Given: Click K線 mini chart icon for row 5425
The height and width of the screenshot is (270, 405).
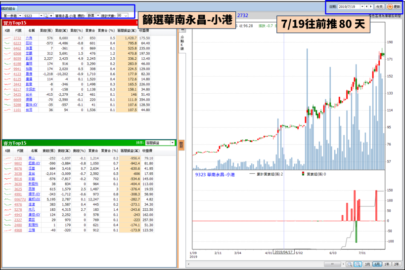Looking at the screenshot, I should coord(7,94).
